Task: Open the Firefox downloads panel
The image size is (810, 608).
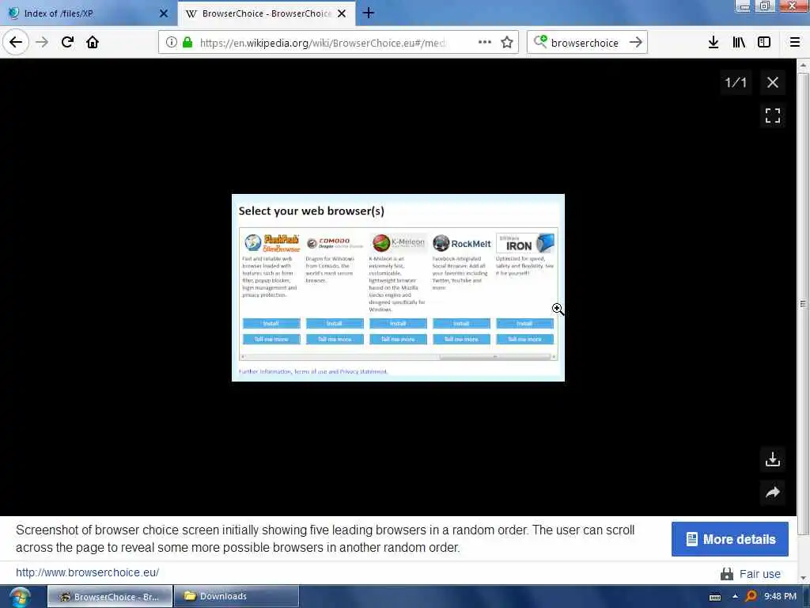Action: [x=713, y=43]
